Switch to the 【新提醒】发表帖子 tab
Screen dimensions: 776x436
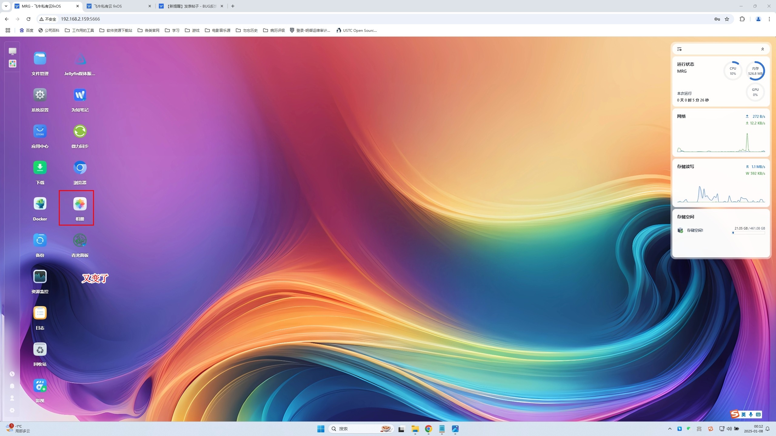(x=192, y=6)
